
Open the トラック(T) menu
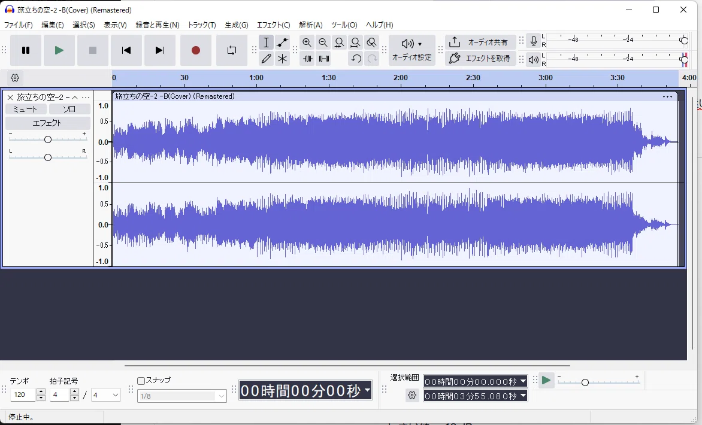coord(201,25)
